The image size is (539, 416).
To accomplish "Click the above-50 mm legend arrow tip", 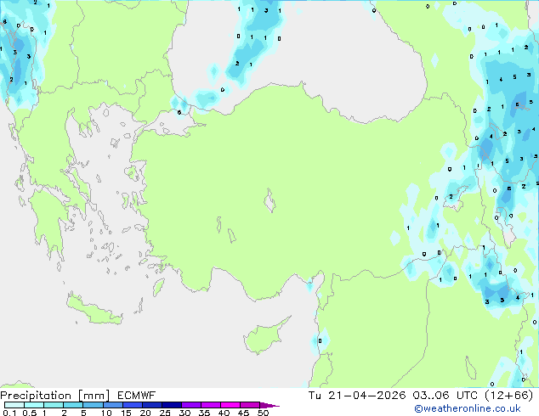I will coord(269,406).
